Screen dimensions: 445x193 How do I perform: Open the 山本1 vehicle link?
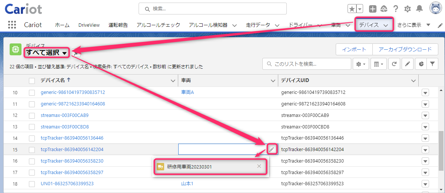187,184
